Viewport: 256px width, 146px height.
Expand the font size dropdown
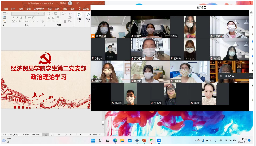(43, 14)
